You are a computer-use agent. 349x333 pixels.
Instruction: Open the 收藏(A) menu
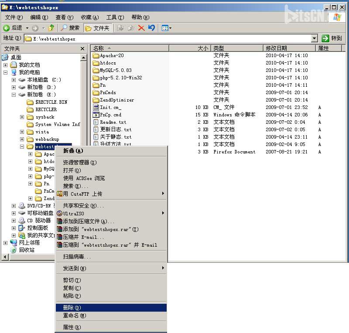90,17
